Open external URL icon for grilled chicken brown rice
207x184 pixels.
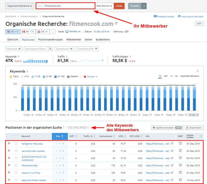click(172, 158)
